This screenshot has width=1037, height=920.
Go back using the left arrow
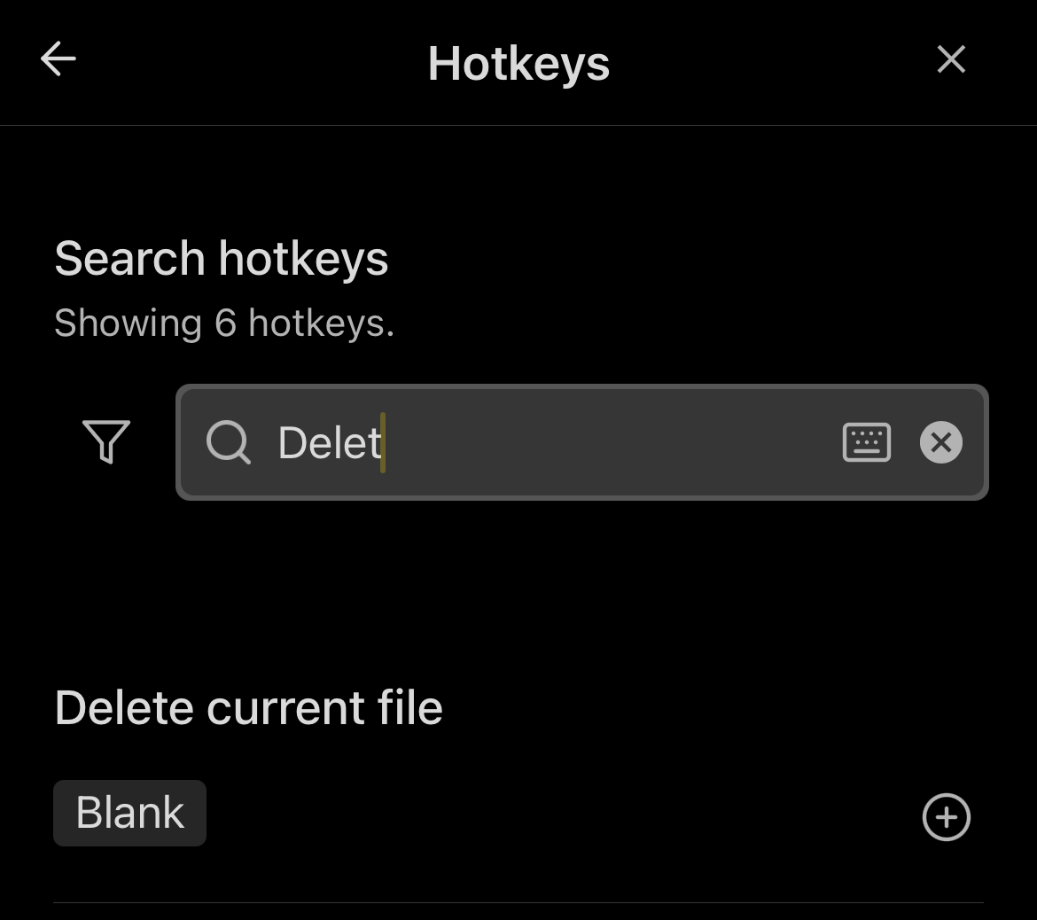(x=58, y=60)
